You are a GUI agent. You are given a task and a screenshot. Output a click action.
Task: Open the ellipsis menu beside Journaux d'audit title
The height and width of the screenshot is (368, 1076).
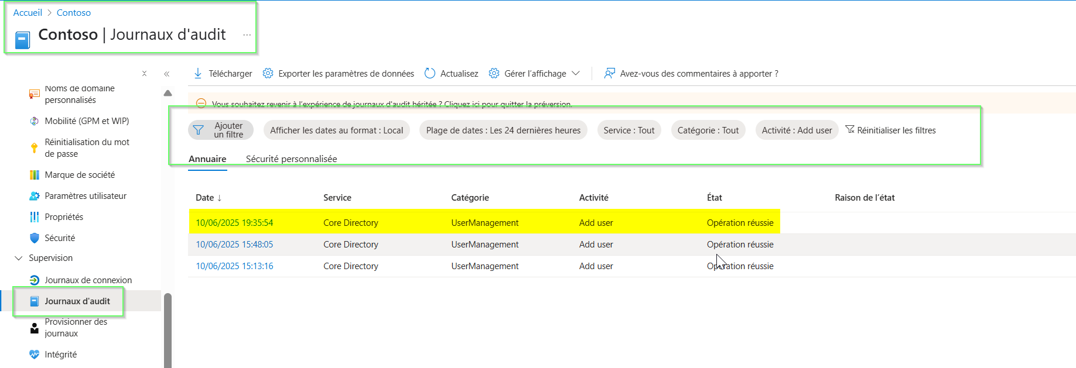[247, 35]
